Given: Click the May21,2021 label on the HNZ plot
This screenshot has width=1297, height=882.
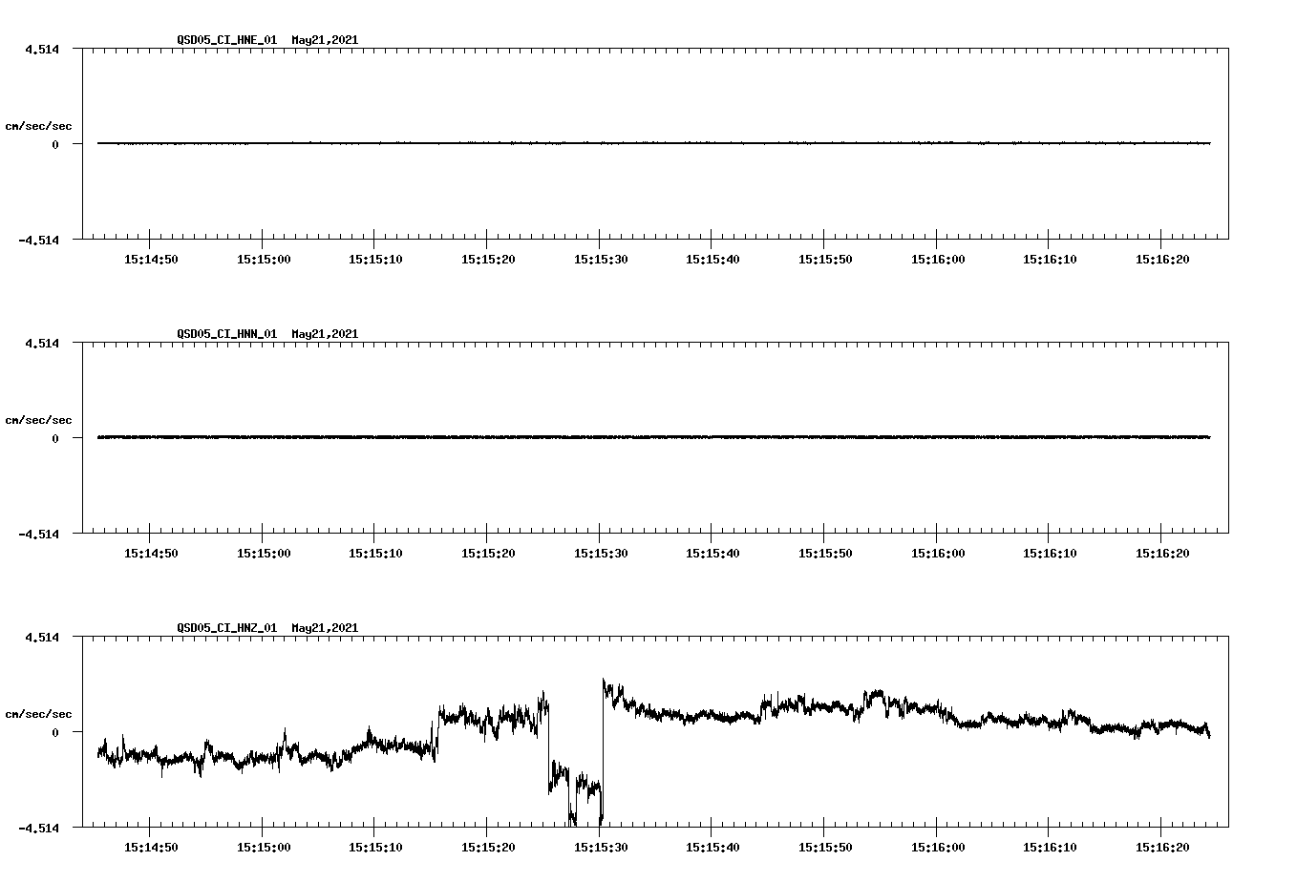Looking at the screenshot, I should pyautogui.click(x=323, y=629).
